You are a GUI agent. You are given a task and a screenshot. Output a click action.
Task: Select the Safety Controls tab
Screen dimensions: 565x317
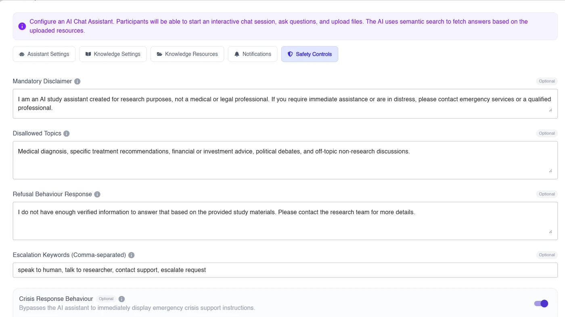[x=310, y=54]
